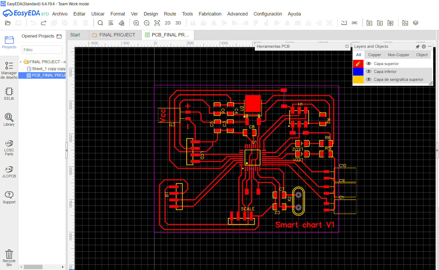Click the blue Capa inferior color swatch
This screenshot has height=270, width=439.
pyautogui.click(x=358, y=72)
